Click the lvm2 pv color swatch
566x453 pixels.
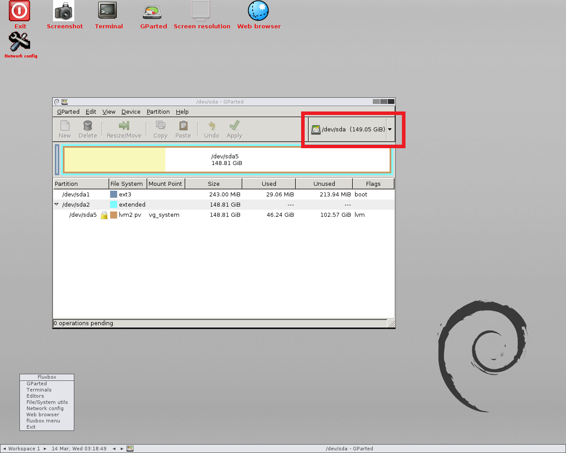point(114,215)
